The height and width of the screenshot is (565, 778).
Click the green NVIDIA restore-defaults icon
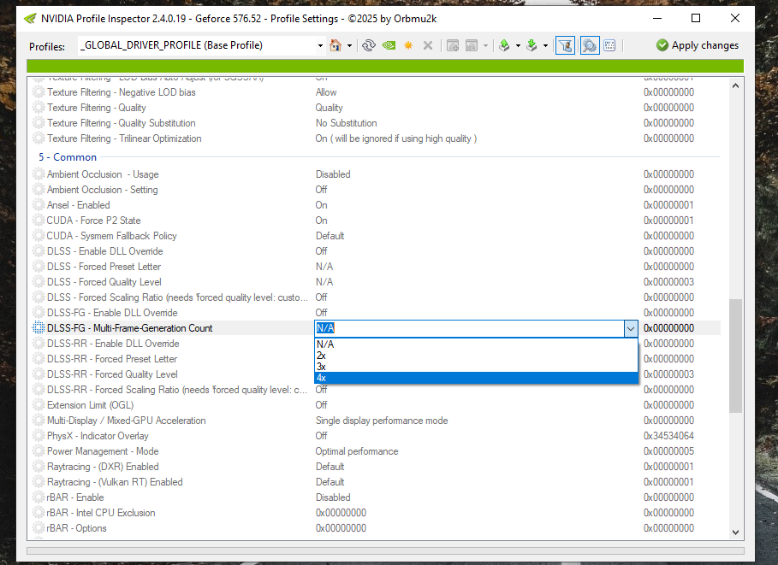pos(389,45)
